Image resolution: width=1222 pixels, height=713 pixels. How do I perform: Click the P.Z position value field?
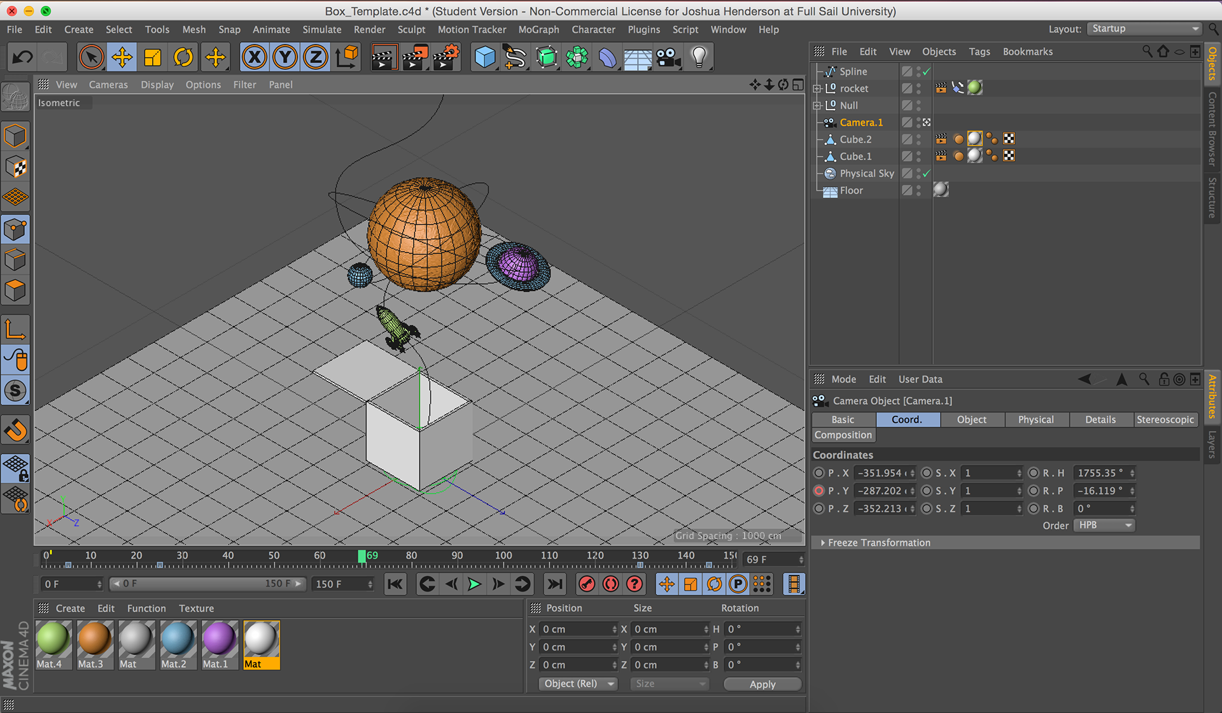pos(885,509)
